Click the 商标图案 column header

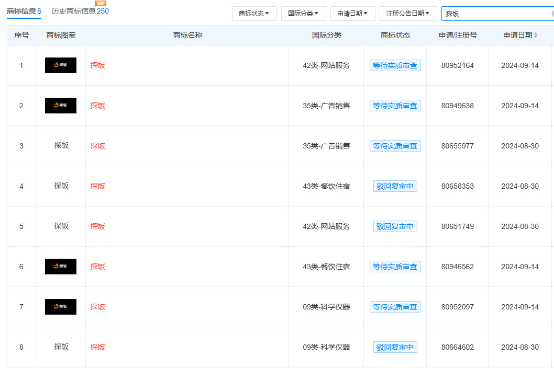pyautogui.click(x=61, y=35)
